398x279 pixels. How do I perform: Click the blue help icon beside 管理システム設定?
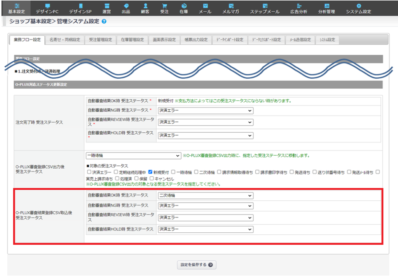[x=104, y=21]
